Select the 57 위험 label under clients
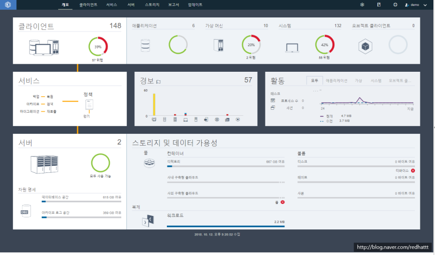 coord(97,60)
